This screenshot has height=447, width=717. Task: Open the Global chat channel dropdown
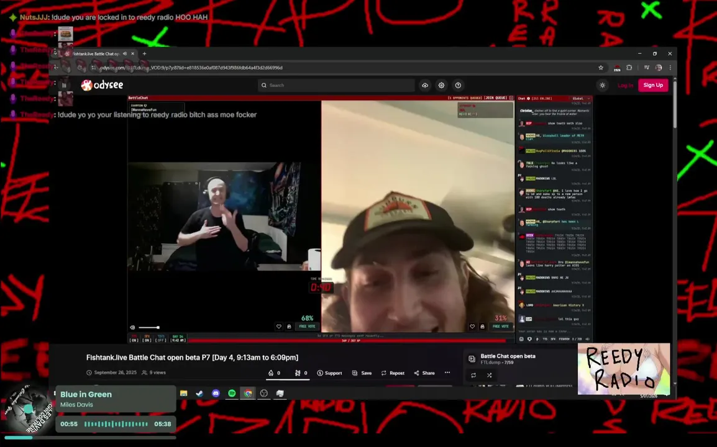(x=580, y=98)
